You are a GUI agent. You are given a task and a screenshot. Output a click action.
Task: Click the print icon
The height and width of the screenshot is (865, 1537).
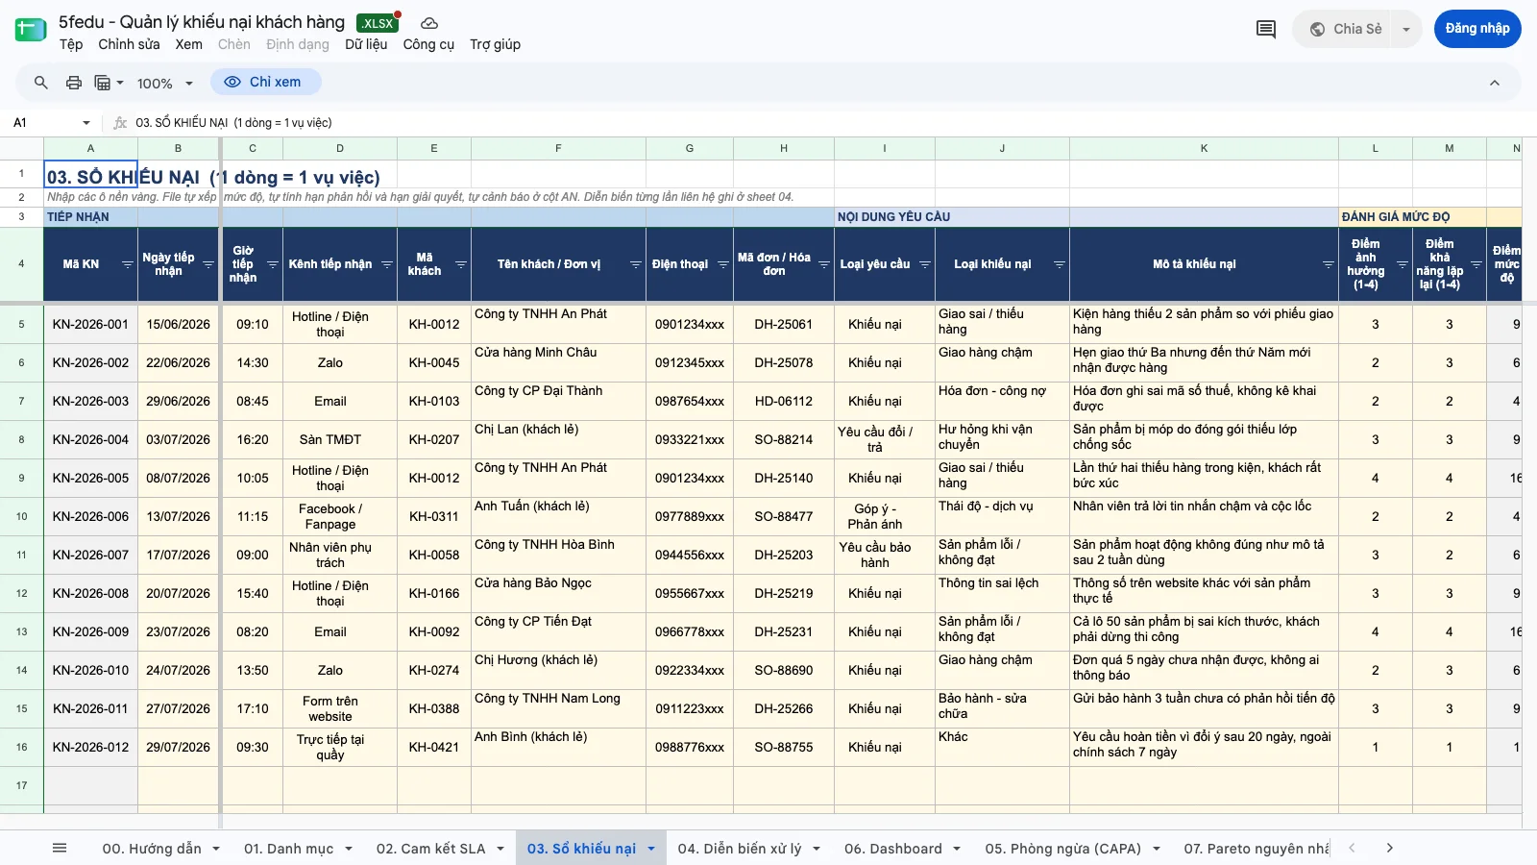(x=74, y=83)
